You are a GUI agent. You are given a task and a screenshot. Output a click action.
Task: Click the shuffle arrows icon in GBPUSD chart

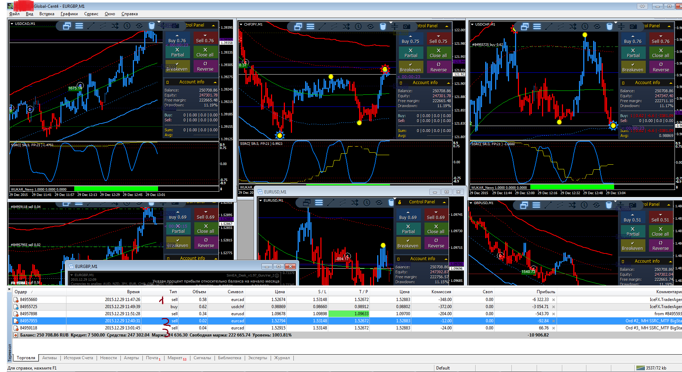coord(572,205)
